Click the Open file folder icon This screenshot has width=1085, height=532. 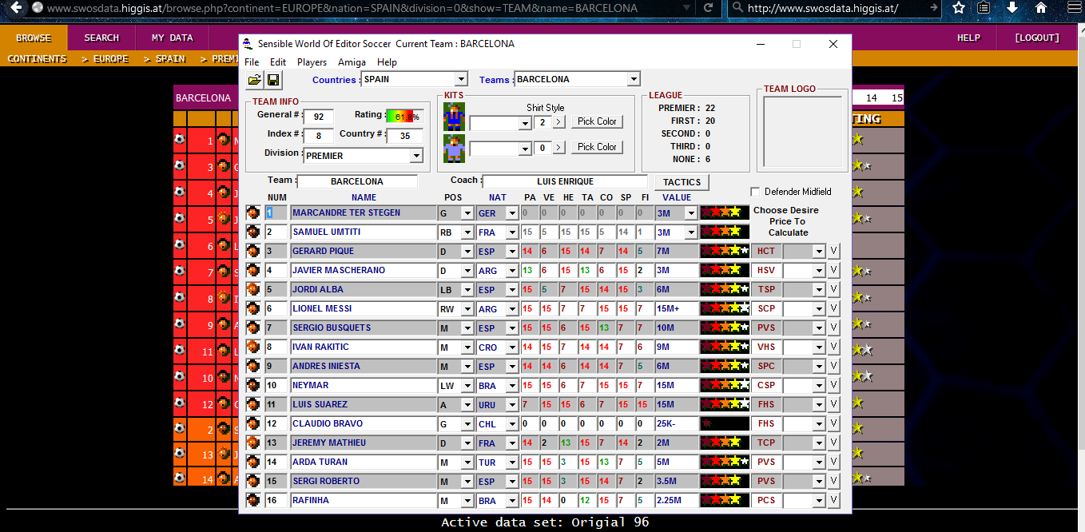pyautogui.click(x=254, y=80)
